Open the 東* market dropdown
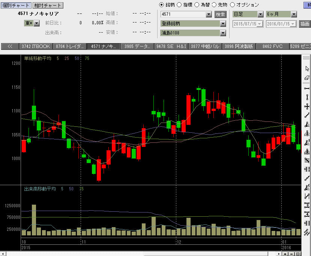The width and height of the screenshot is (311, 256). [36, 23]
